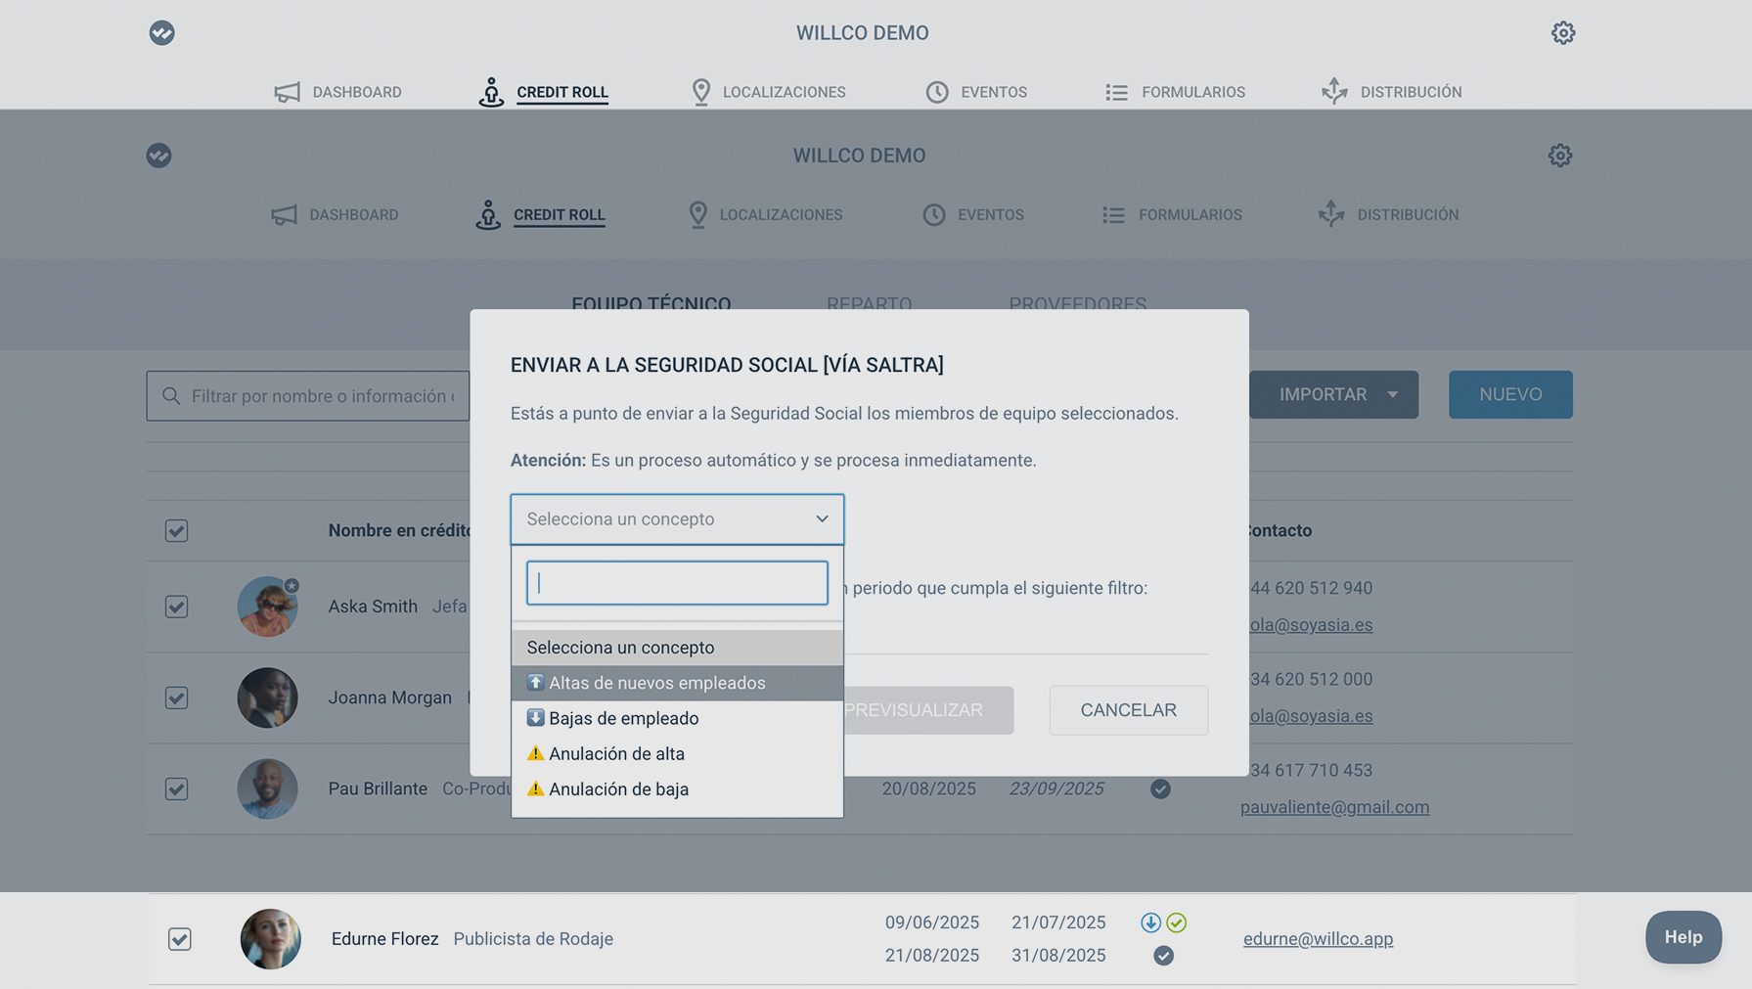Switch to the Credit Roll tab
1752x989 pixels.
coord(562,92)
